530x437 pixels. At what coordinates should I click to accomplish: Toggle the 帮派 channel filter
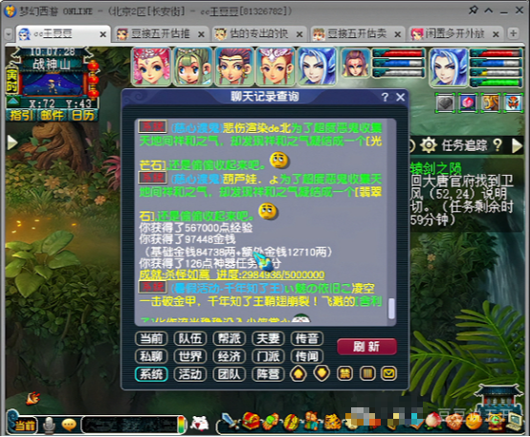[229, 339]
